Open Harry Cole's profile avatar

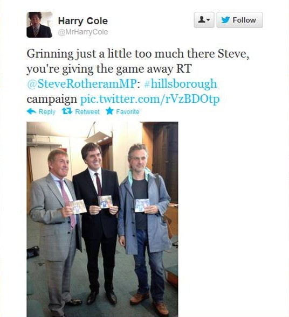(x=39, y=25)
